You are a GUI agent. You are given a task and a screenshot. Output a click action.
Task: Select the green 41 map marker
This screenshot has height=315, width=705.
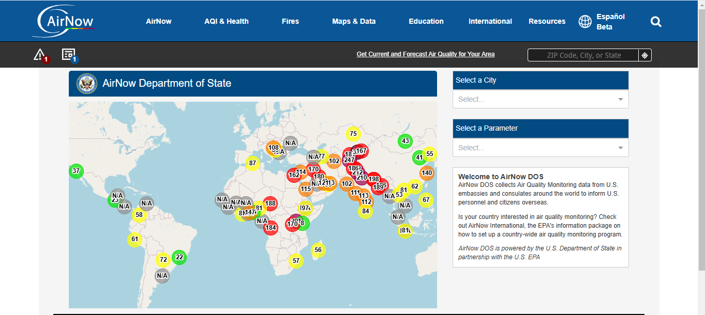(x=419, y=157)
